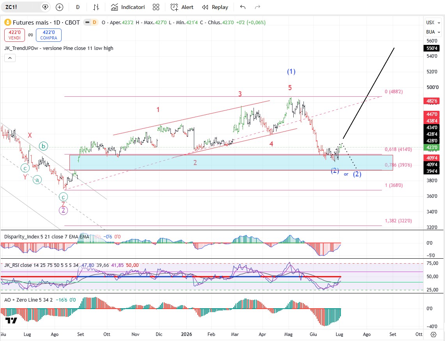
Task: Undo the last chart action
Action: 243,7
